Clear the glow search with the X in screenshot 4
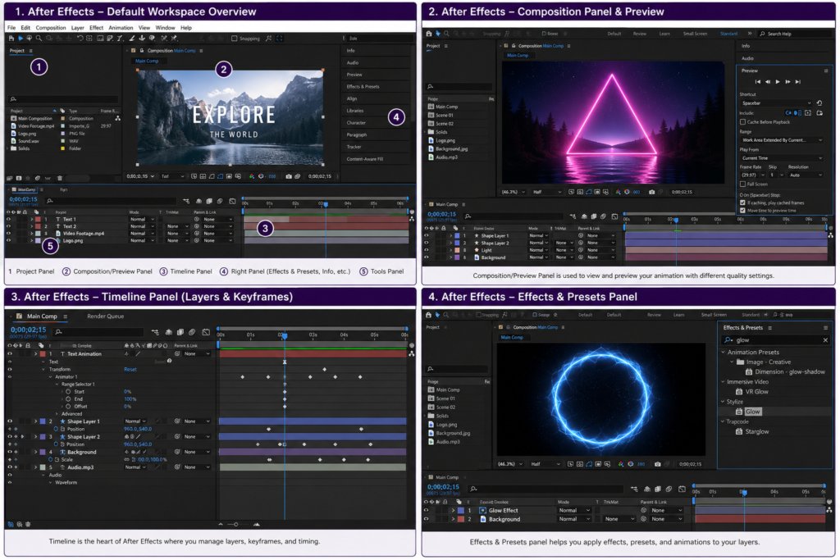 825,340
